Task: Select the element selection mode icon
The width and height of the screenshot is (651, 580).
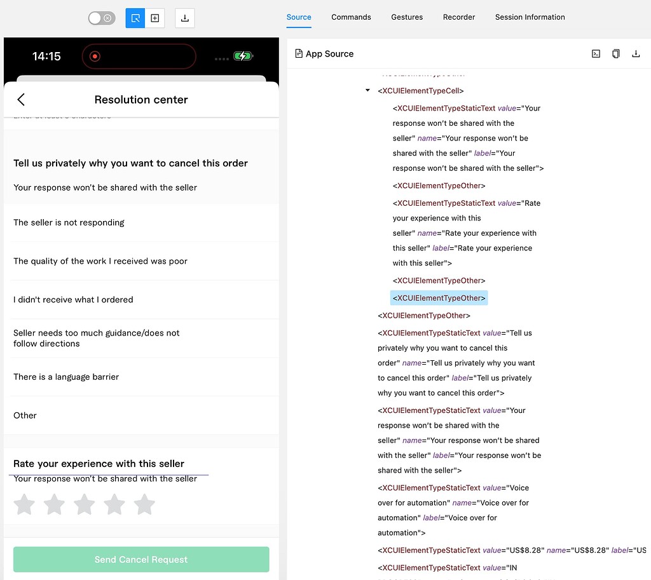Action: tap(135, 18)
